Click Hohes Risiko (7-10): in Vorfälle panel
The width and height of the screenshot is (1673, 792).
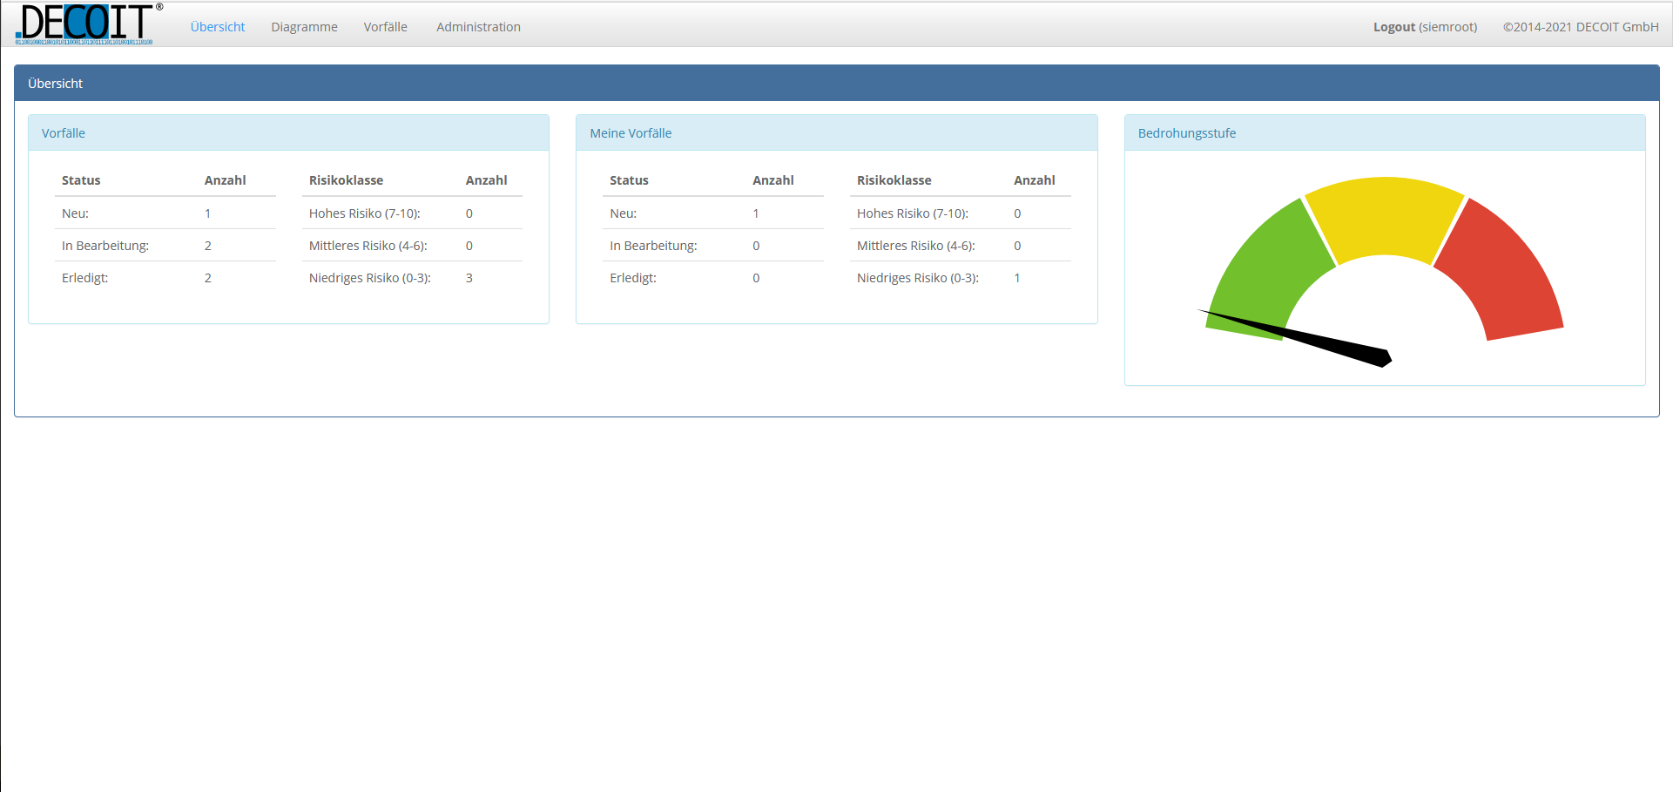pyautogui.click(x=365, y=213)
